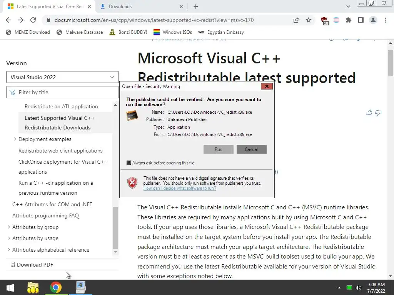Image resolution: width=394 pixels, height=295 pixels.
Task: Click the VC_redist application file icon
Action: [132, 115]
